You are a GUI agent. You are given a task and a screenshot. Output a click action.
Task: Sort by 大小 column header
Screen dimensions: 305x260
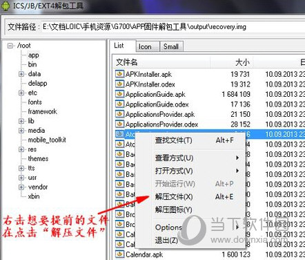[x=231, y=62]
